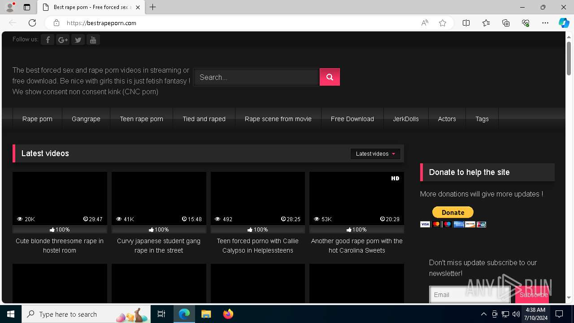
Task: Click the address bar URL
Action: click(x=101, y=23)
